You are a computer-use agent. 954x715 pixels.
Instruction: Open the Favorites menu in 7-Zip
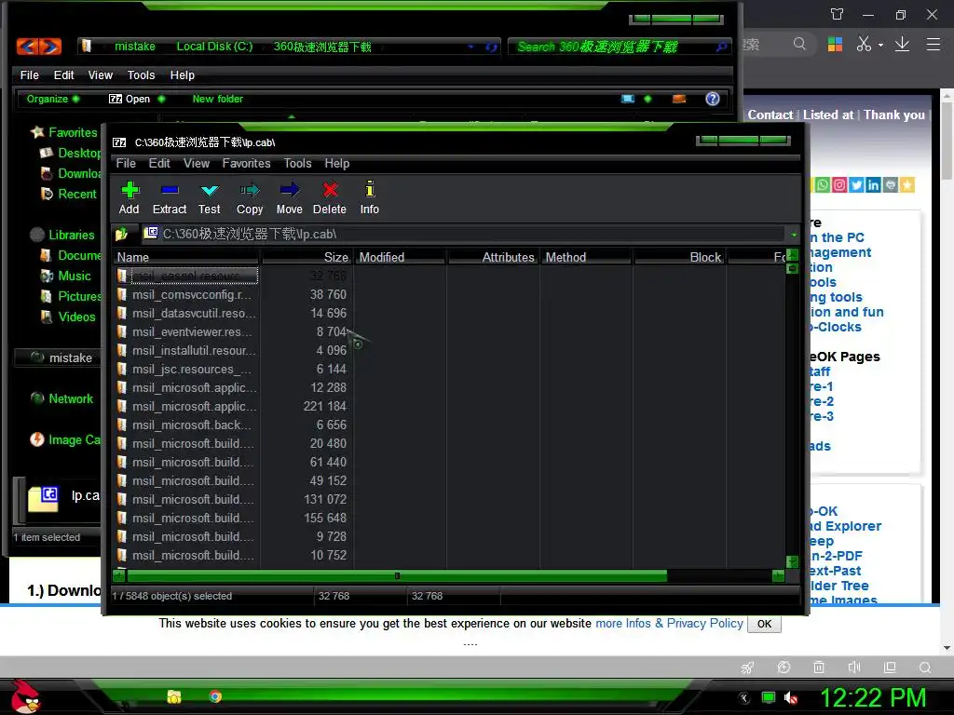(246, 164)
